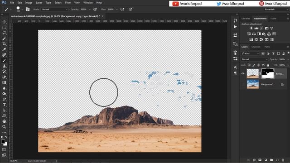Select the layer mask thumbnail
The width and height of the screenshot is (290, 163).
268,73
